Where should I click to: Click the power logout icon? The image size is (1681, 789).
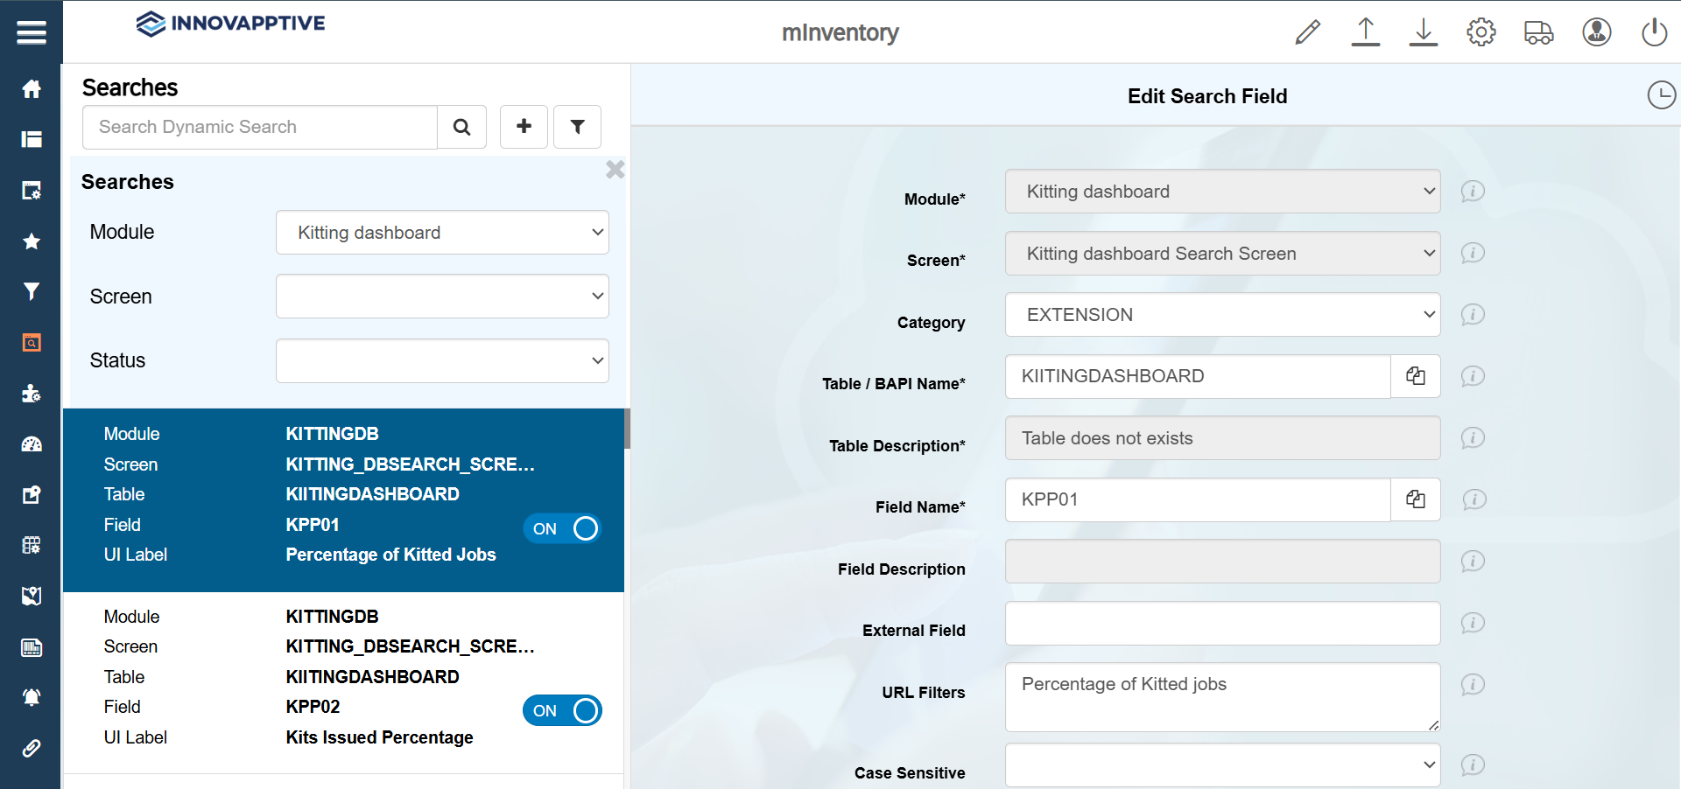pyautogui.click(x=1653, y=32)
